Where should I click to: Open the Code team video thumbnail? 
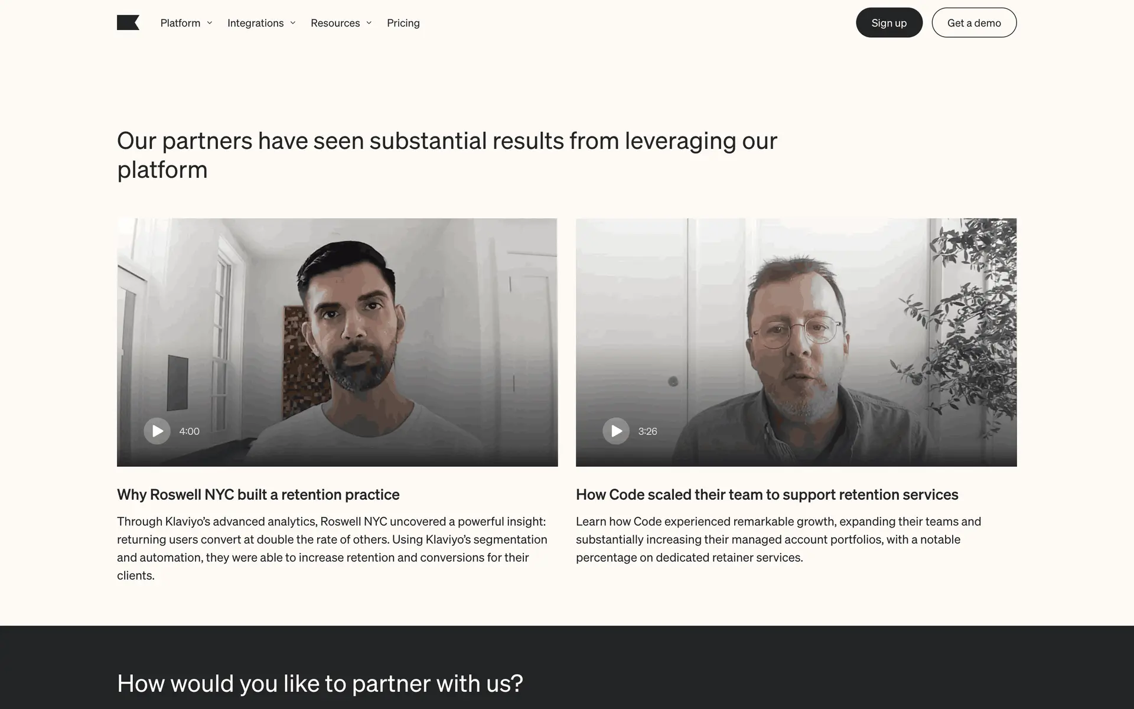pyautogui.click(x=796, y=342)
